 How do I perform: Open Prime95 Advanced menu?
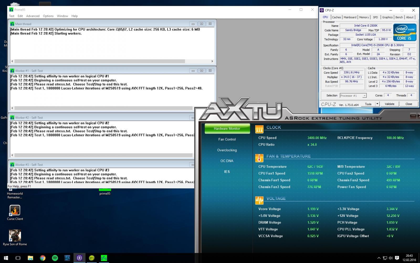click(x=33, y=16)
